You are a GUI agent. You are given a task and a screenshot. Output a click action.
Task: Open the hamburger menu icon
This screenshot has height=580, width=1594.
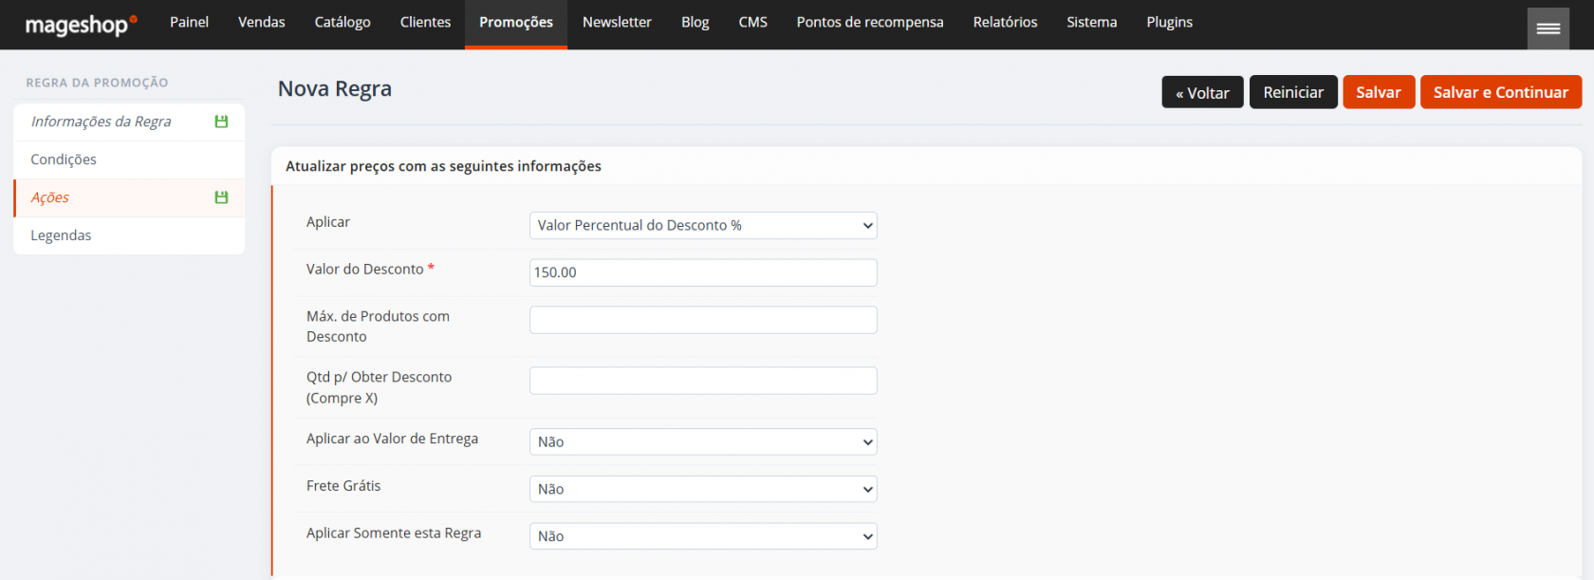[1548, 28]
